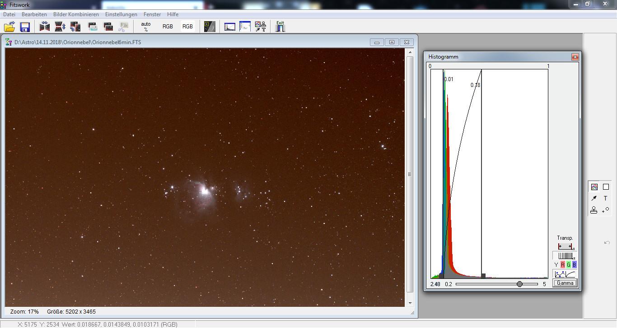
Task: Click the image scrollbar down arrow
Action: coord(410,303)
